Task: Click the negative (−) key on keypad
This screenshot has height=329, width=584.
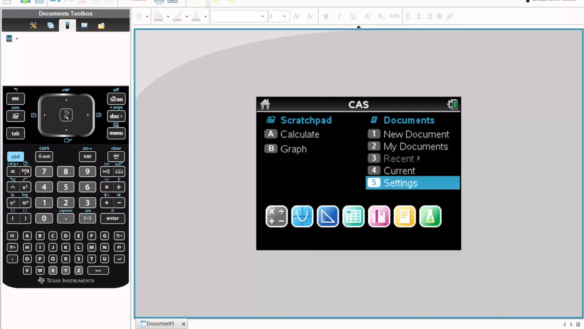Action: 87,218
